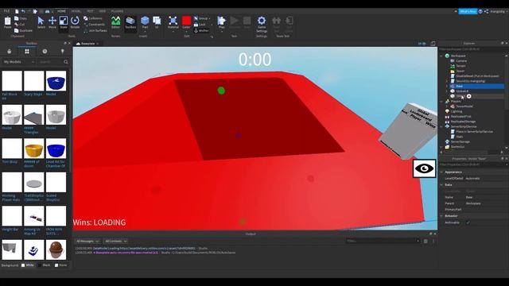Open Toolbox Marketplace tab icon
This screenshot has height=286, width=509.
[x=10, y=51]
